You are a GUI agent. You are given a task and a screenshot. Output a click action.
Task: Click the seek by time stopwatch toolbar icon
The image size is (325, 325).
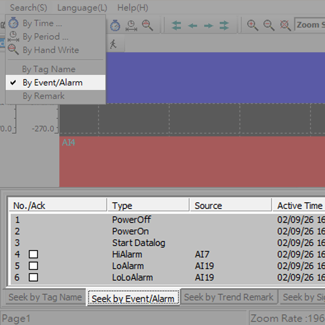coord(115,25)
